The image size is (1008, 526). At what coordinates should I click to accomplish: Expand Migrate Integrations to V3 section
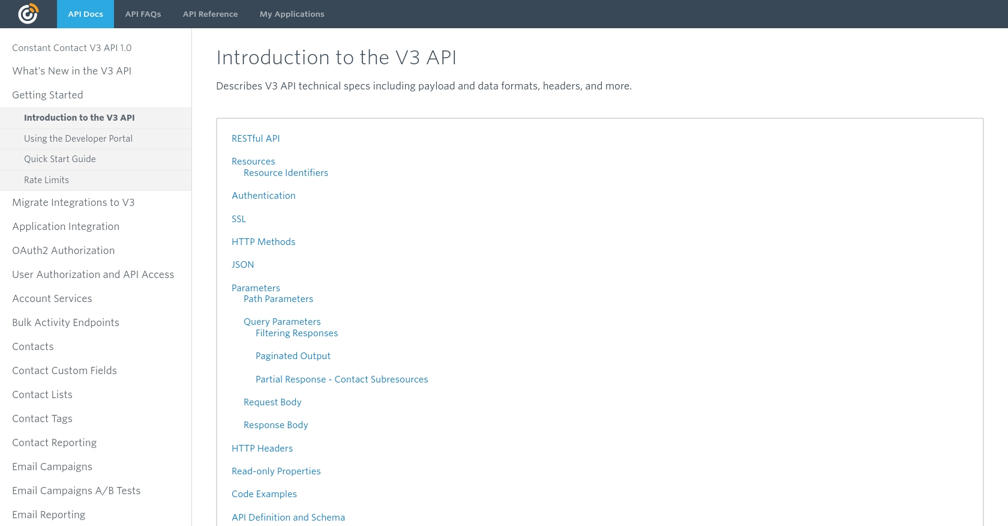tap(73, 203)
